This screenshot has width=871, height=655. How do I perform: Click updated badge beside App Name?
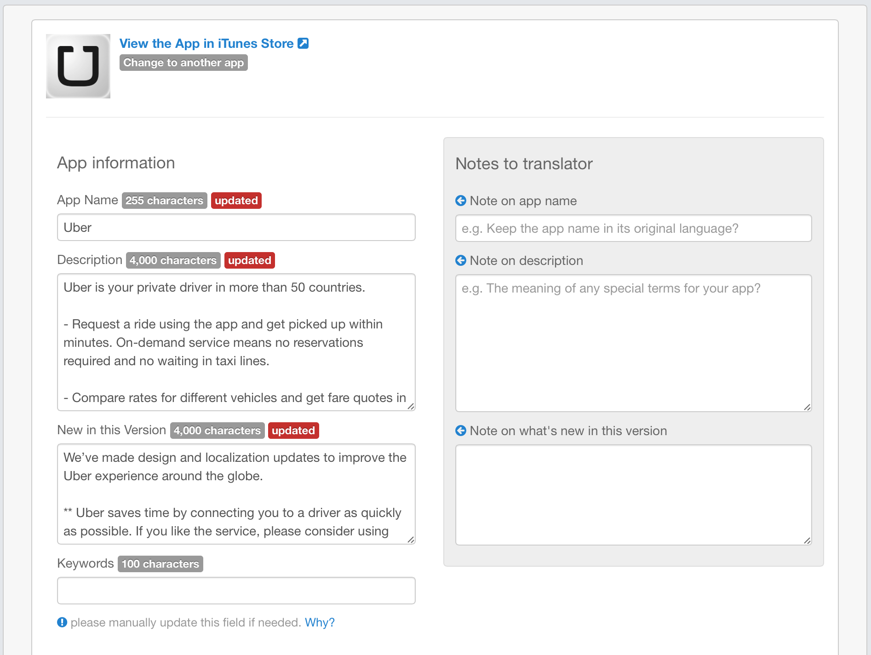[236, 201]
